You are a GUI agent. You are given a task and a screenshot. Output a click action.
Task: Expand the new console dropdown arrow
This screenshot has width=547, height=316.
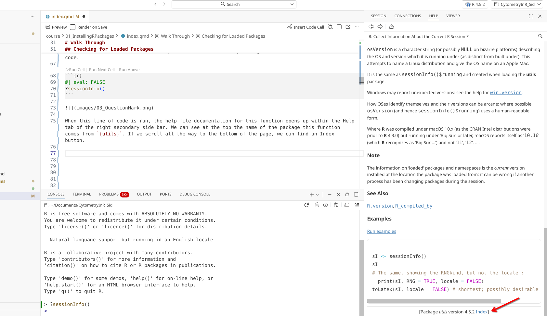coord(317,195)
